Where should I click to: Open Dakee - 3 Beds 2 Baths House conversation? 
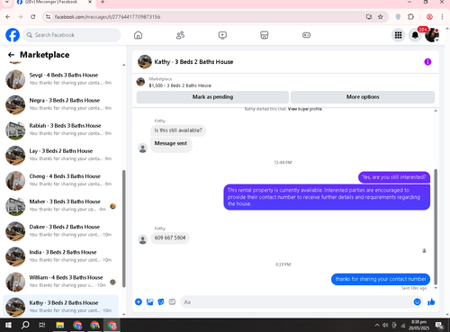[x=61, y=231]
